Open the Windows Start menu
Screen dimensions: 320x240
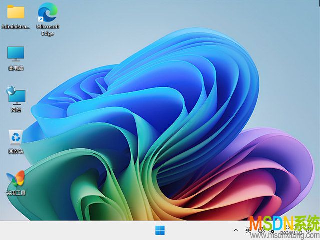click(160, 230)
